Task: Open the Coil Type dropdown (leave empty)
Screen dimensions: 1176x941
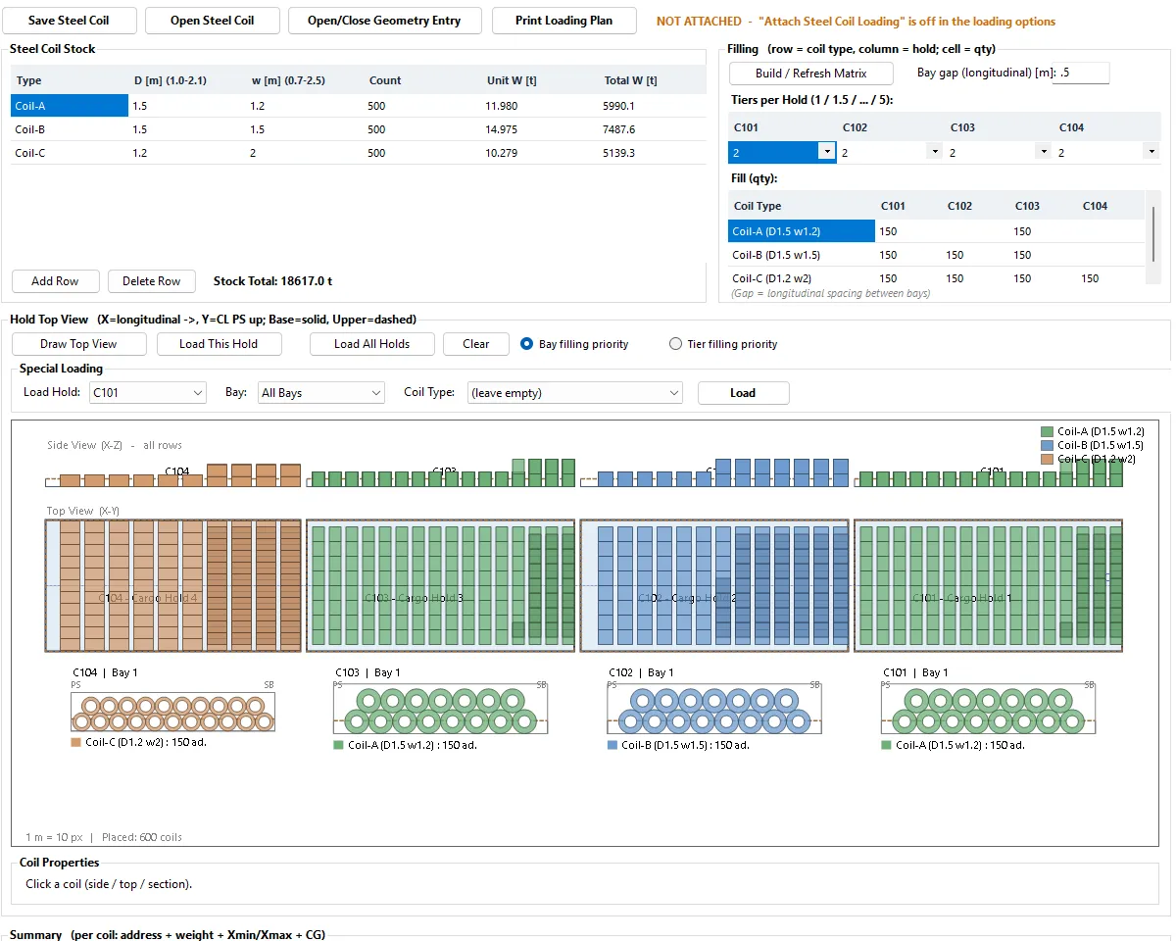Action: 574,393
